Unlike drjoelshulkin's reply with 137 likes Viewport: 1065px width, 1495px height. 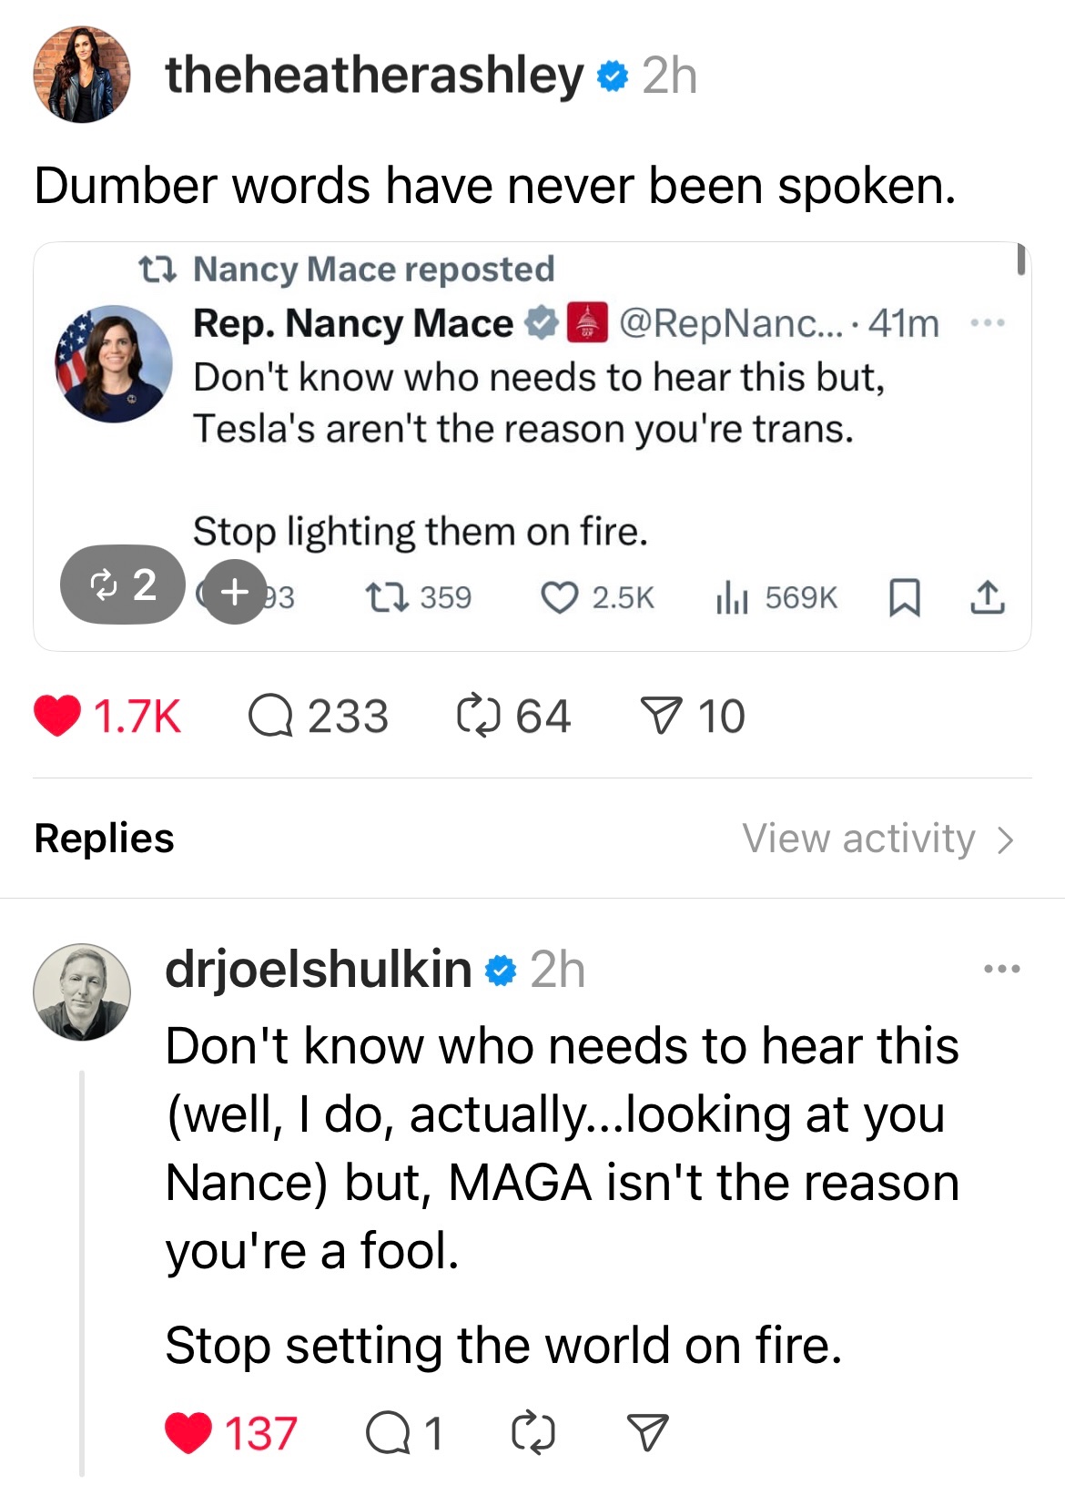(x=188, y=1432)
